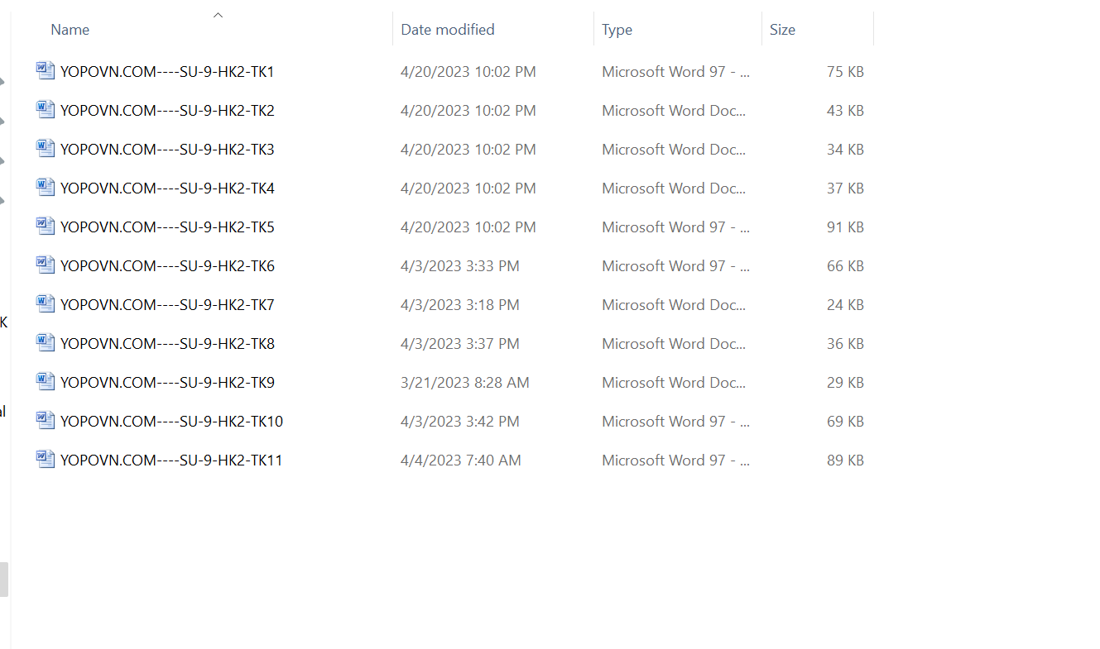Click the Word icon of TK8 file
The image size is (1100, 649).
(x=46, y=343)
